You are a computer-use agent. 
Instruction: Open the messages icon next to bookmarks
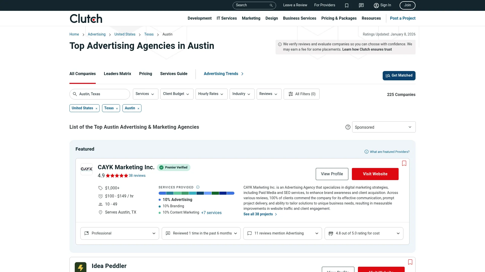(x=361, y=5)
